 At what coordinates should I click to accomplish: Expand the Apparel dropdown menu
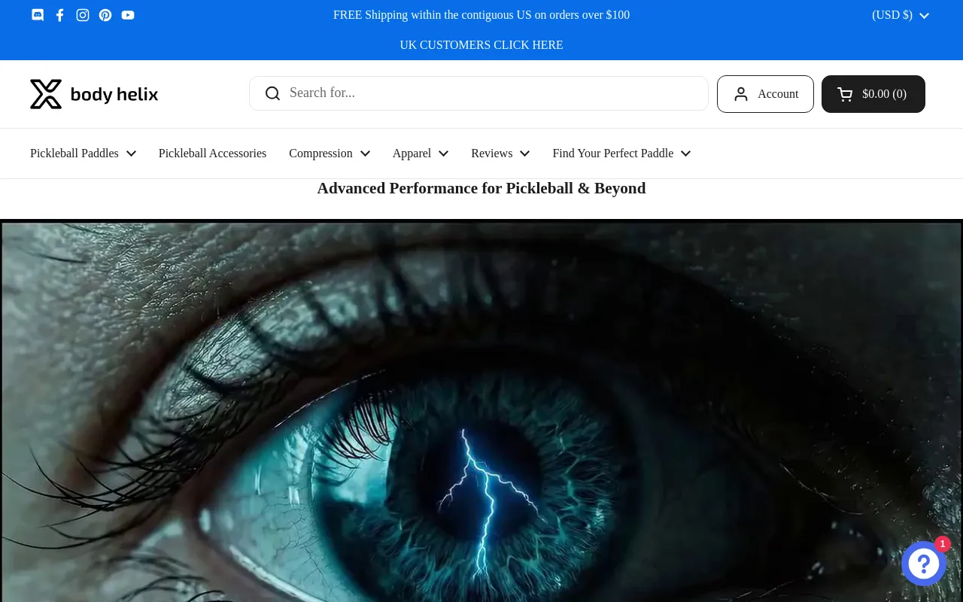[421, 154]
